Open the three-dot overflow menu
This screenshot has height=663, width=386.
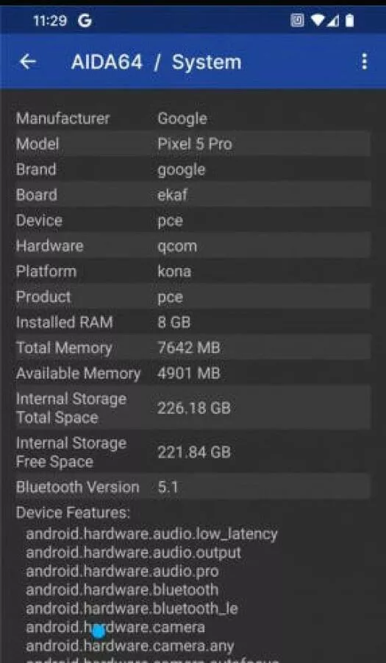(x=365, y=62)
